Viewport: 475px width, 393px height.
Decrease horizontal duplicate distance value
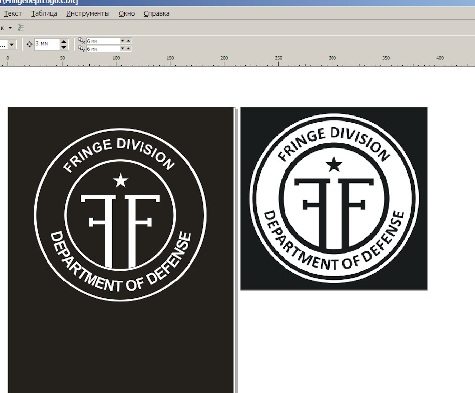click(122, 41)
